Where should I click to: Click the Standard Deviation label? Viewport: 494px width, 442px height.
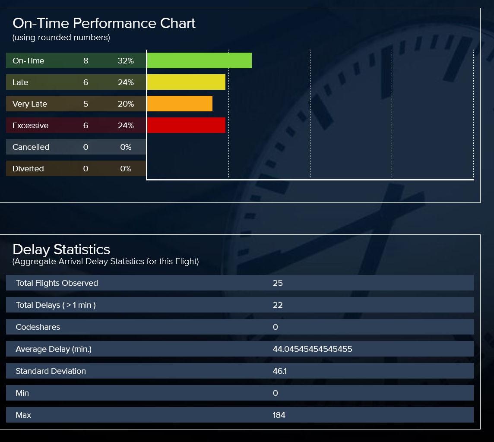pos(51,371)
